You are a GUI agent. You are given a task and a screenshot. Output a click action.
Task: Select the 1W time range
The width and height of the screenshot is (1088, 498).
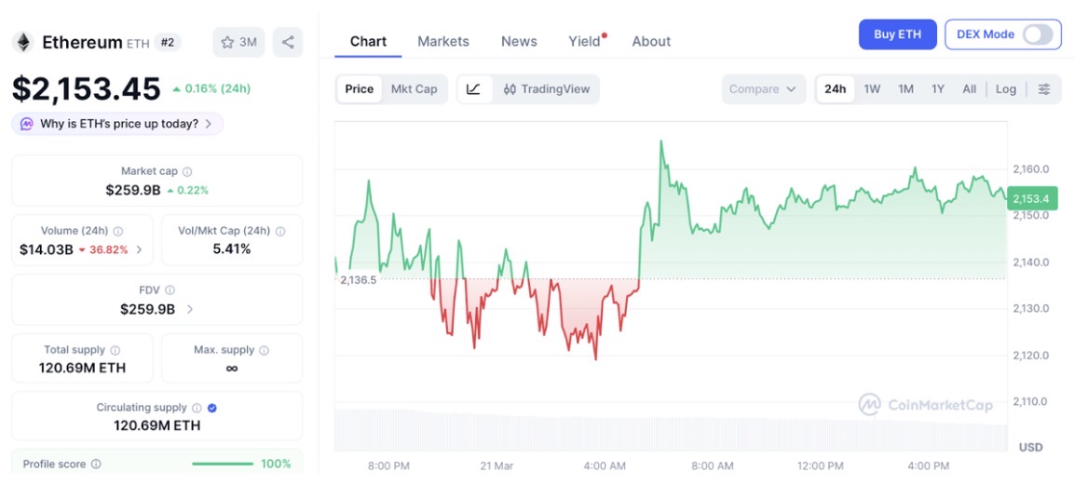(x=872, y=89)
